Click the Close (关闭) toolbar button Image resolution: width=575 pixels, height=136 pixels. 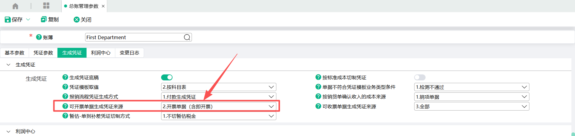82,19
